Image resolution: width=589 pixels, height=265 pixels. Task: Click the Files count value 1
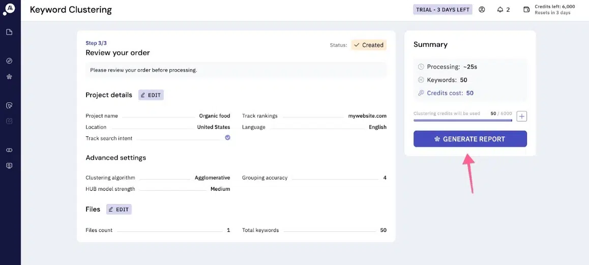228,230
